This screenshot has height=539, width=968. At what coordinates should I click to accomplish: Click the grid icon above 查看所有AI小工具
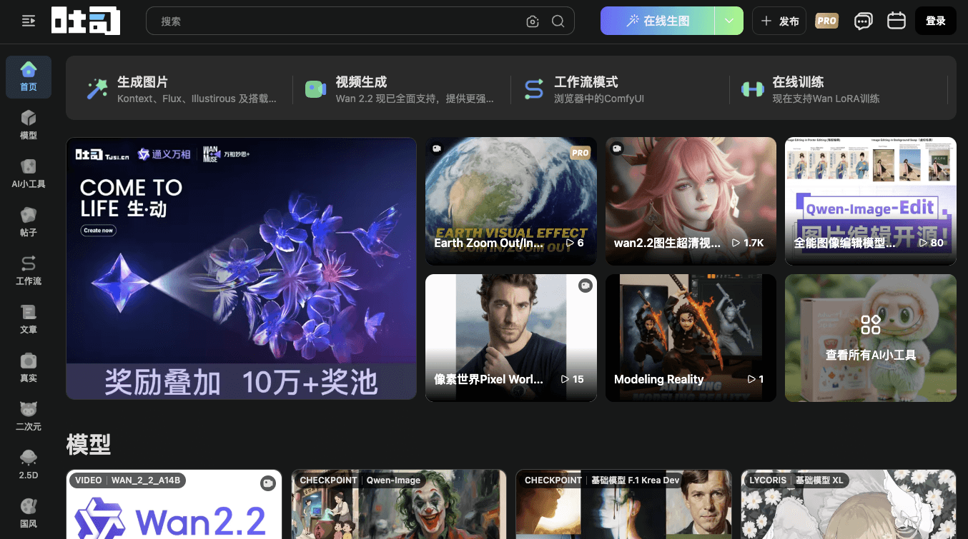point(871,325)
